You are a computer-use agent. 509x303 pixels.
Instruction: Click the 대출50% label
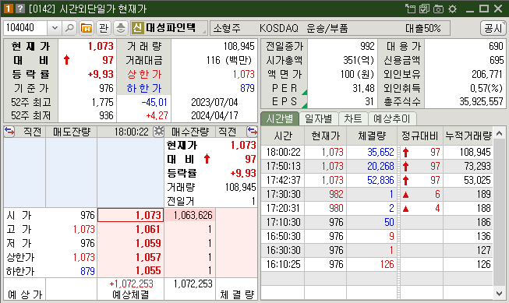(x=423, y=29)
